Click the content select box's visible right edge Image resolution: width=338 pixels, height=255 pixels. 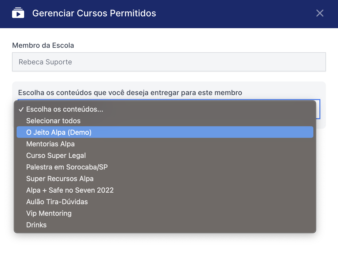pyautogui.click(x=318, y=109)
